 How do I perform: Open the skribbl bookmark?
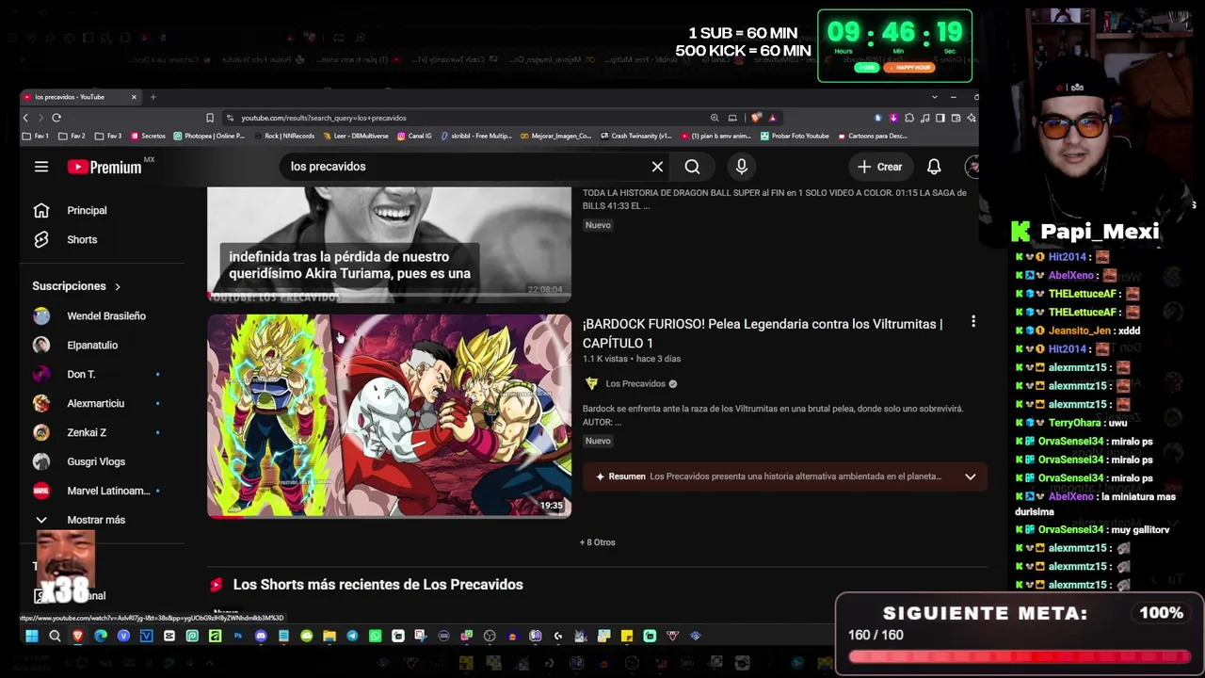coord(475,136)
